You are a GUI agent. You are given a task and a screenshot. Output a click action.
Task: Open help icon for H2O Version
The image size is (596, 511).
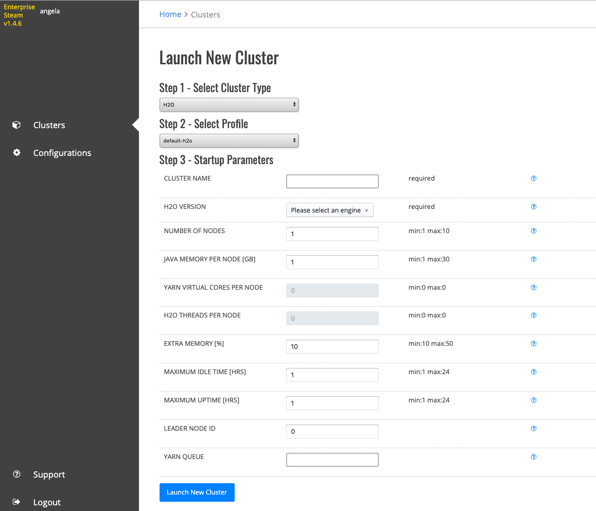click(x=534, y=207)
